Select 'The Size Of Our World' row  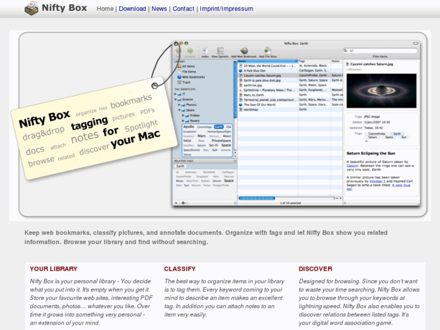290,105
